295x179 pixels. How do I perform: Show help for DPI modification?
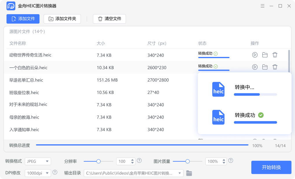click(x=55, y=173)
